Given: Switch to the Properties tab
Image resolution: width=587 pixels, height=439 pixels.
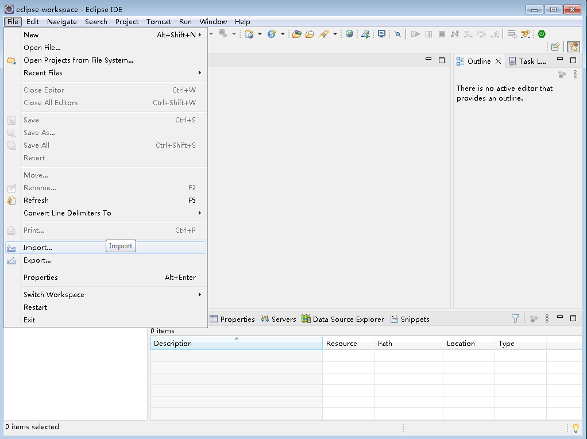Looking at the screenshot, I should (x=233, y=319).
